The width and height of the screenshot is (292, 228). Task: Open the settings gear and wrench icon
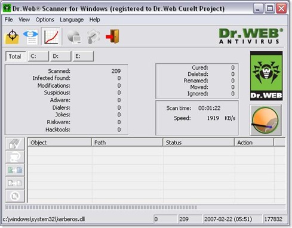[93, 36]
